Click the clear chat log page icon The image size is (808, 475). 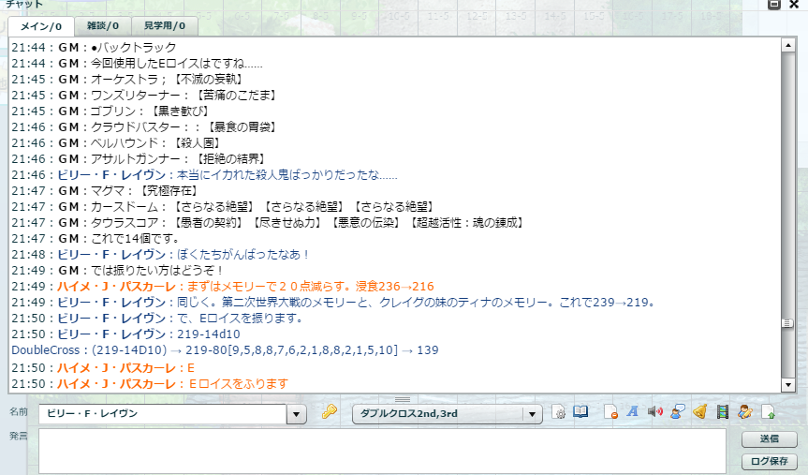(x=610, y=412)
